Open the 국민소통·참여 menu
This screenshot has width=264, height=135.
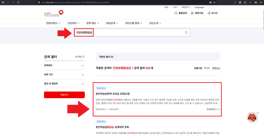click(133, 23)
